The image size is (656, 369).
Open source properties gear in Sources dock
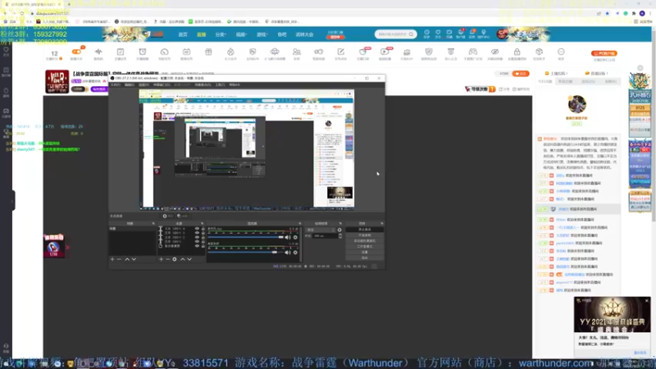click(x=175, y=259)
